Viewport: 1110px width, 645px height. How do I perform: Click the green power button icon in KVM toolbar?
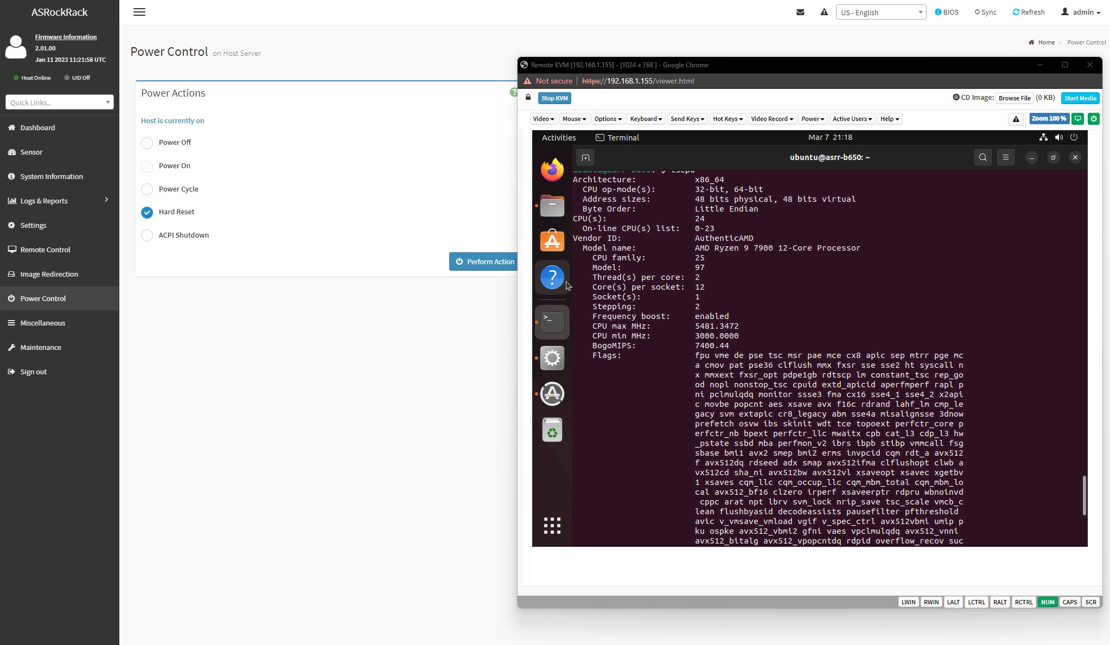click(x=1093, y=119)
